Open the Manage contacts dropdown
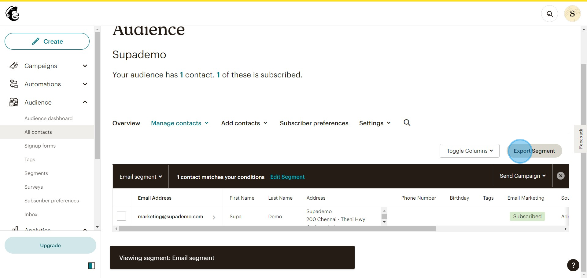The width and height of the screenshot is (587, 278). [180, 123]
